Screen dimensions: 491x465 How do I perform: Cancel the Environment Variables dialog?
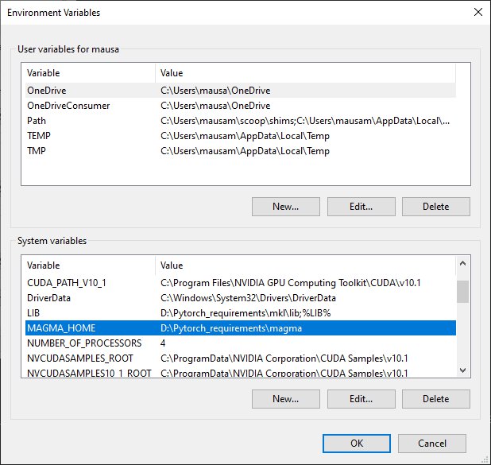pyautogui.click(x=431, y=444)
